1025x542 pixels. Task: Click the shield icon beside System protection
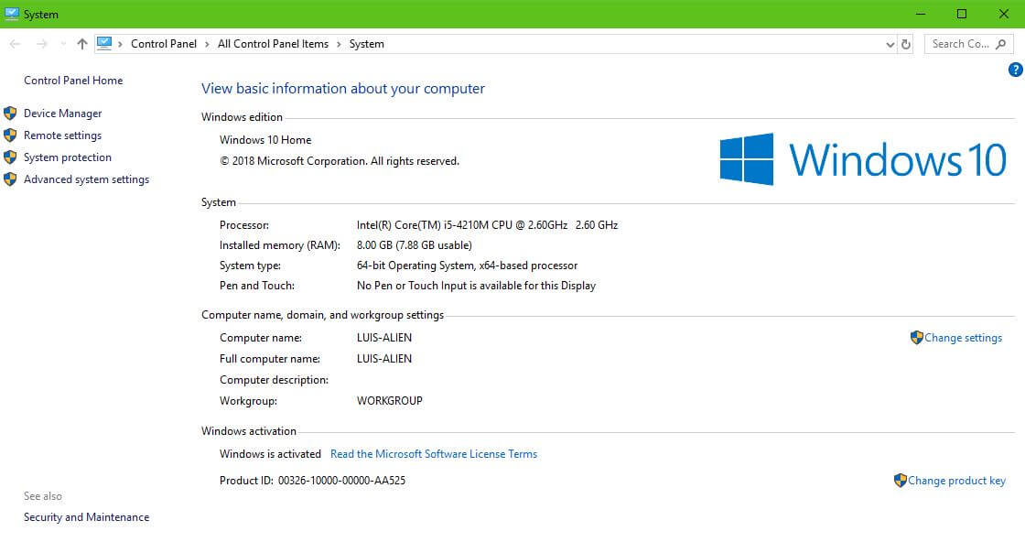tap(10, 157)
